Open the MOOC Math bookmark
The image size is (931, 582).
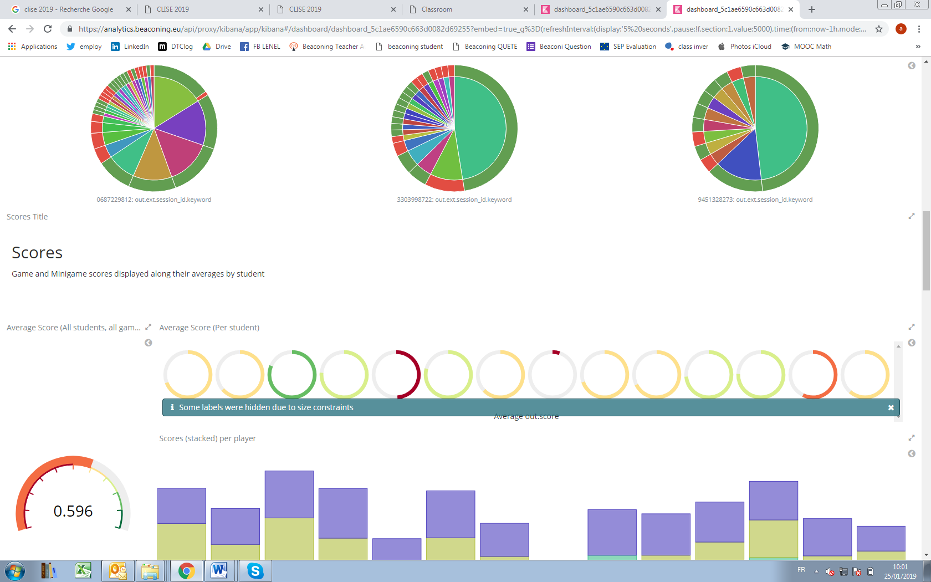[806, 47]
